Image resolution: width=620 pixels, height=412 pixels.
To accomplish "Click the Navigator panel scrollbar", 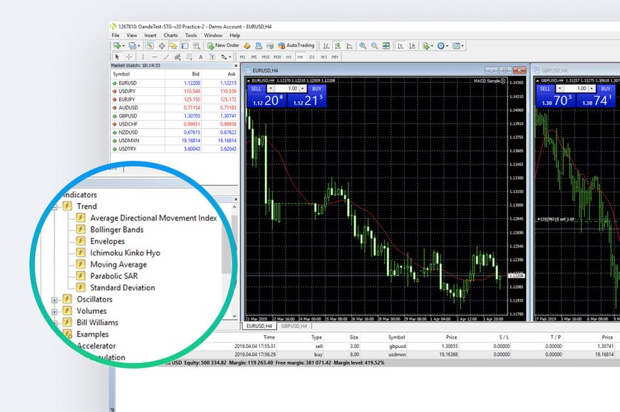I will [227, 249].
